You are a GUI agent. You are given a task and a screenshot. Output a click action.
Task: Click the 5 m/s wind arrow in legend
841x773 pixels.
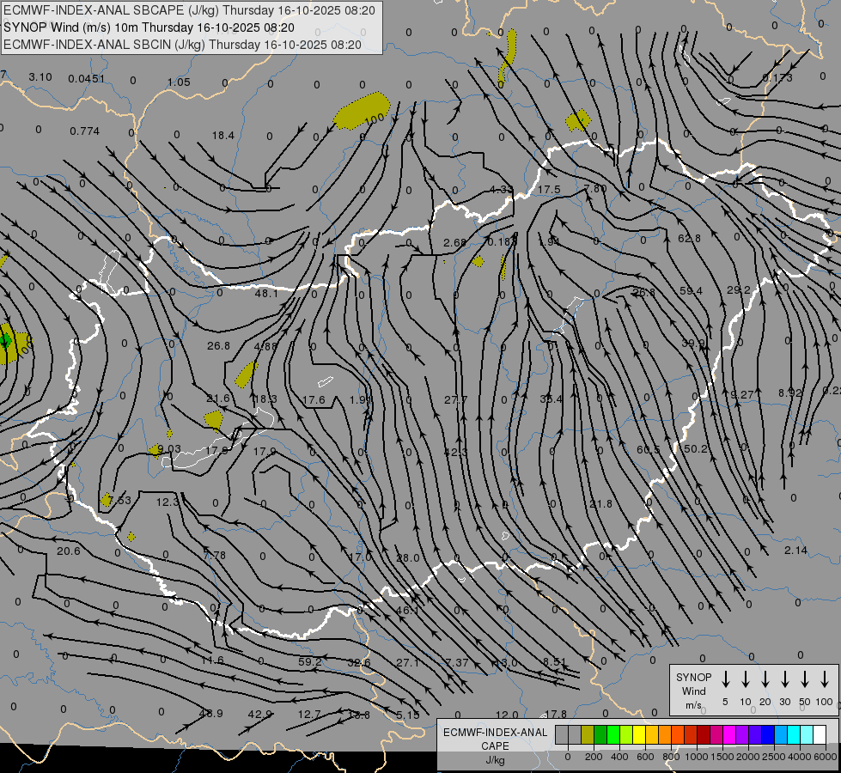click(726, 679)
